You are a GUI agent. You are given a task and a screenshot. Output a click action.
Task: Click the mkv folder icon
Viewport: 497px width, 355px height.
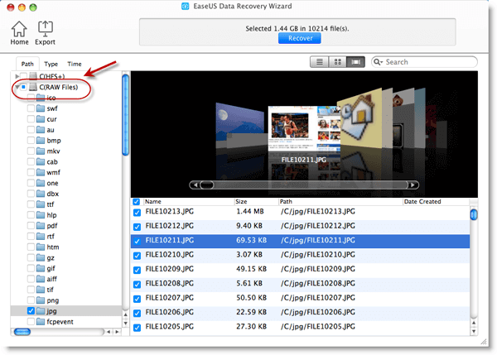pyautogui.click(x=41, y=151)
